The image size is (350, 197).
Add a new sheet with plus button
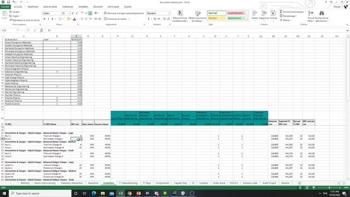click(300, 183)
